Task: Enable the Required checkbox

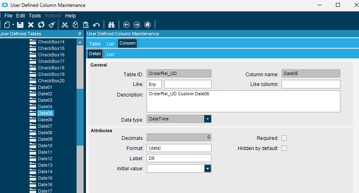Action: click(284, 138)
